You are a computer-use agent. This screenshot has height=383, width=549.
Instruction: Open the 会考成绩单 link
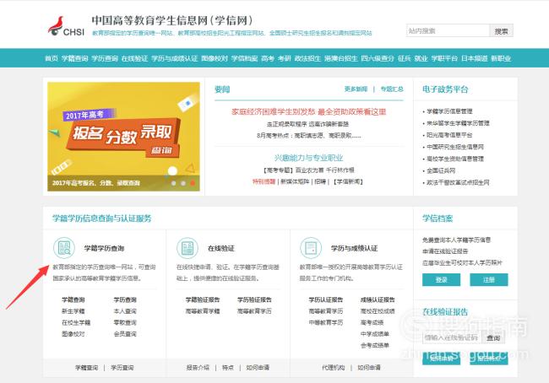375,346
